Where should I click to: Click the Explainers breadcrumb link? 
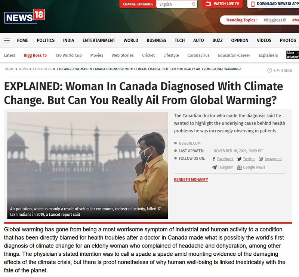pyautogui.click(x=42, y=69)
